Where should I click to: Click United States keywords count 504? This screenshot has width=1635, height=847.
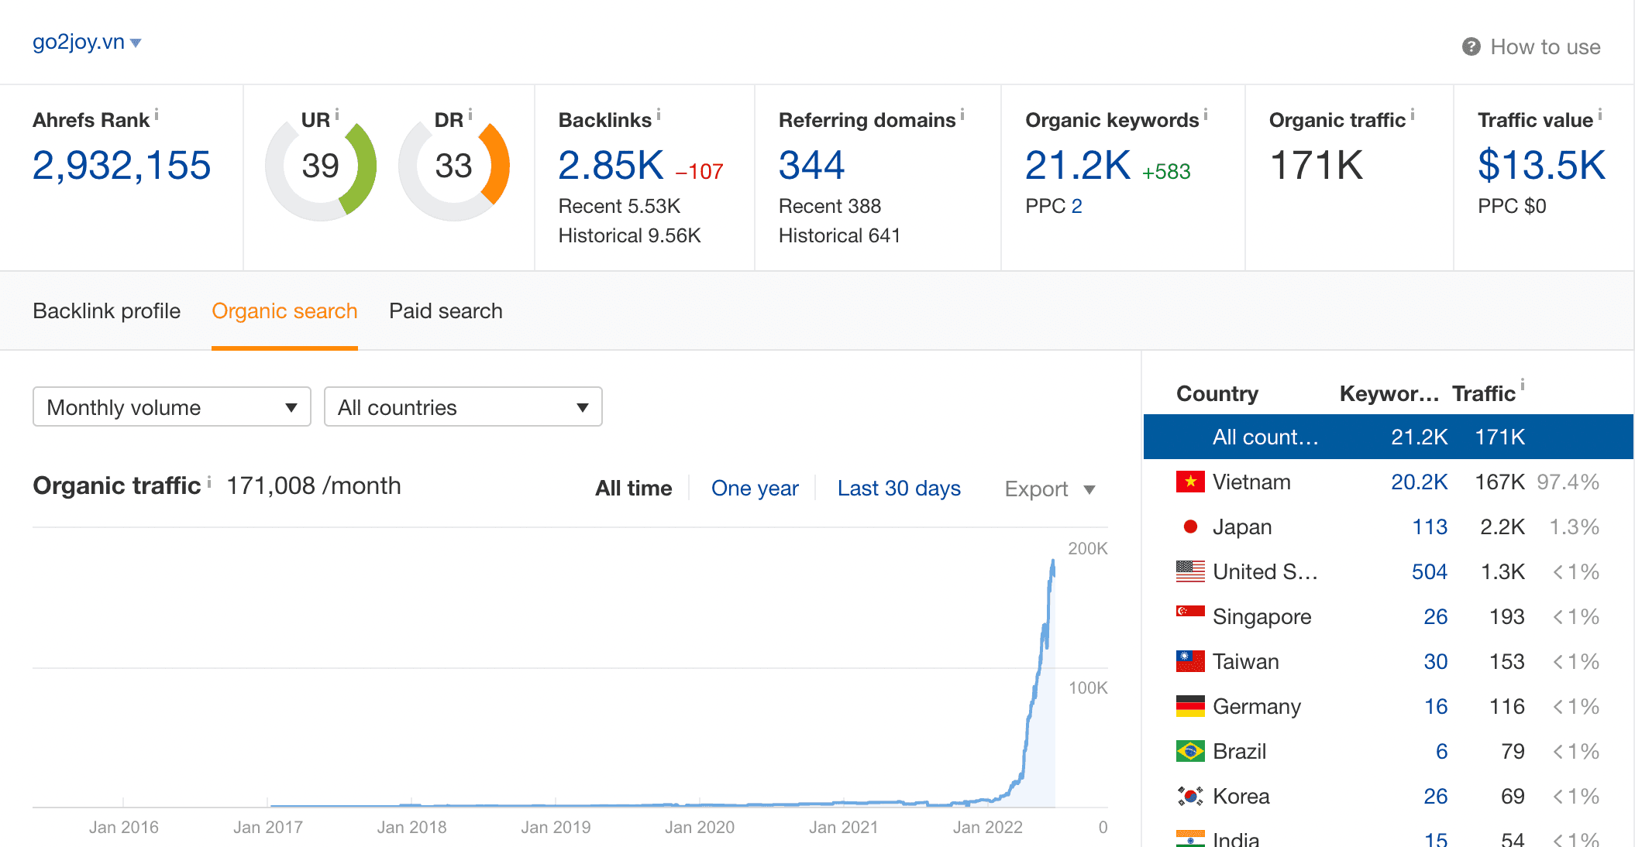(1430, 571)
